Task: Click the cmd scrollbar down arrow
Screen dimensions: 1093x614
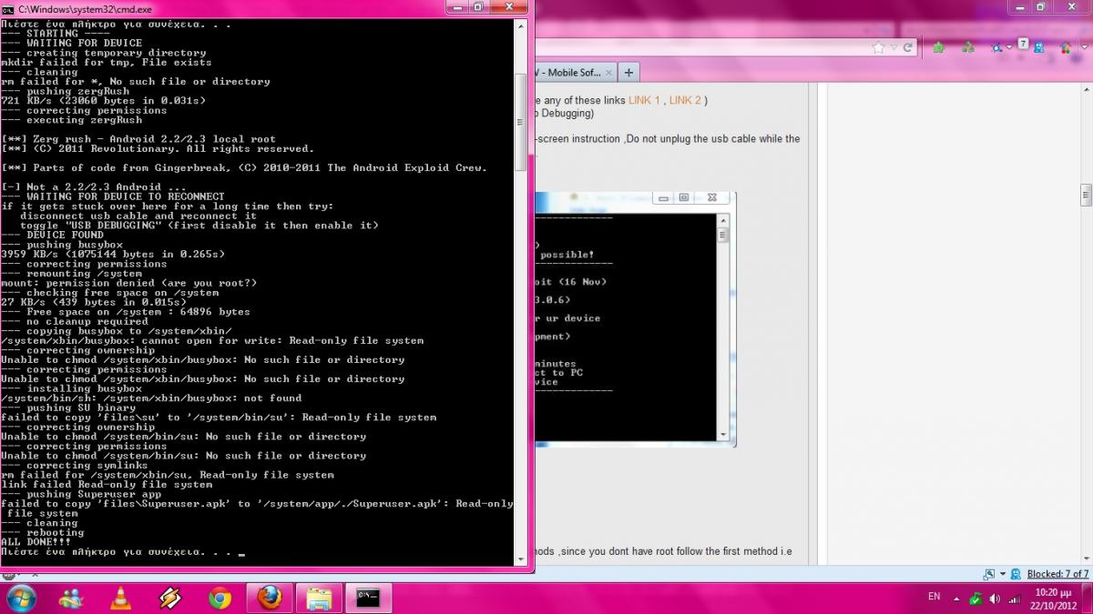Action: click(x=521, y=560)
